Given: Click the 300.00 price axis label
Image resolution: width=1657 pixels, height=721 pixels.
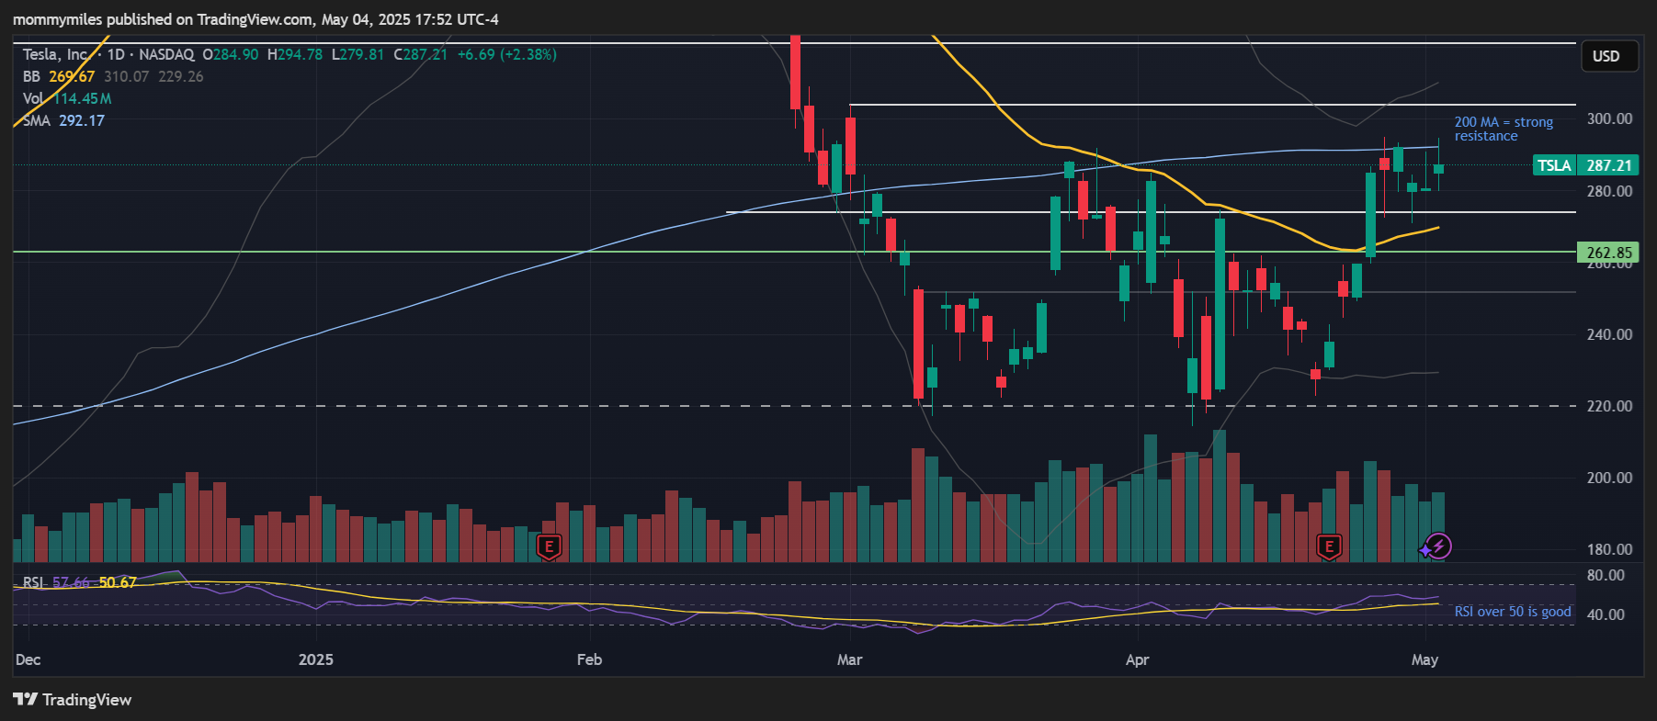Looking at the screenshot, I should [1609, 118].
